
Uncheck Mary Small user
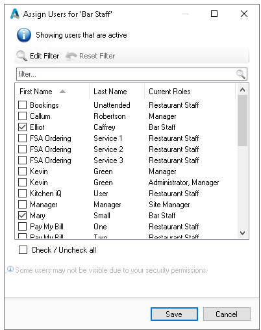click(x=23, y=216)
